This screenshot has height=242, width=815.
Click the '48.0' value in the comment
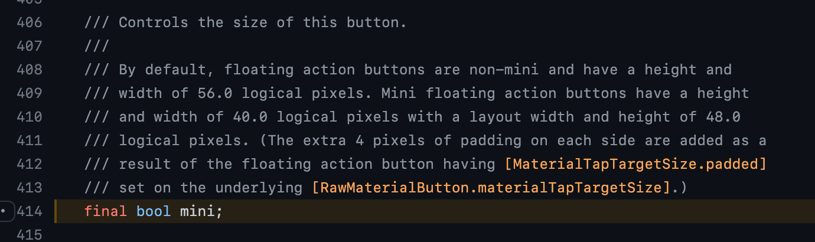tap(723, 117)
